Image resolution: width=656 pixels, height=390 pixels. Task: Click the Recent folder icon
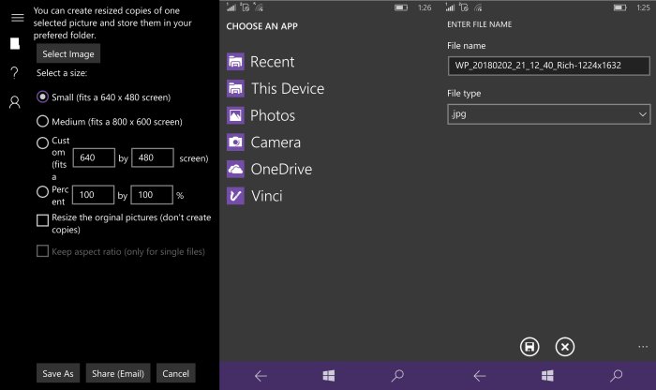[235, 62]
